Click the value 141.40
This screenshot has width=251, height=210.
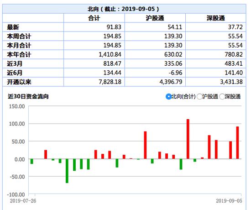(x=234, y=73)
